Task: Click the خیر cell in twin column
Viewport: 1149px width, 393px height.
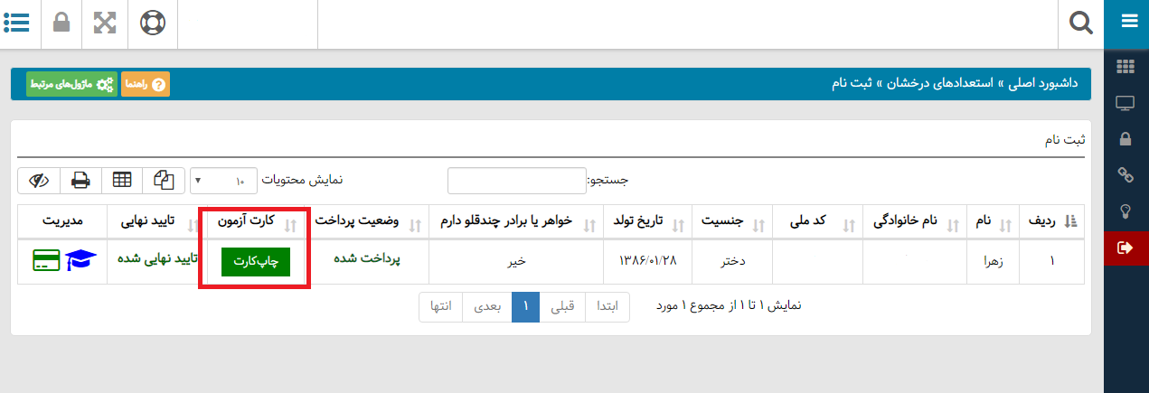Action: coord(515,261)
